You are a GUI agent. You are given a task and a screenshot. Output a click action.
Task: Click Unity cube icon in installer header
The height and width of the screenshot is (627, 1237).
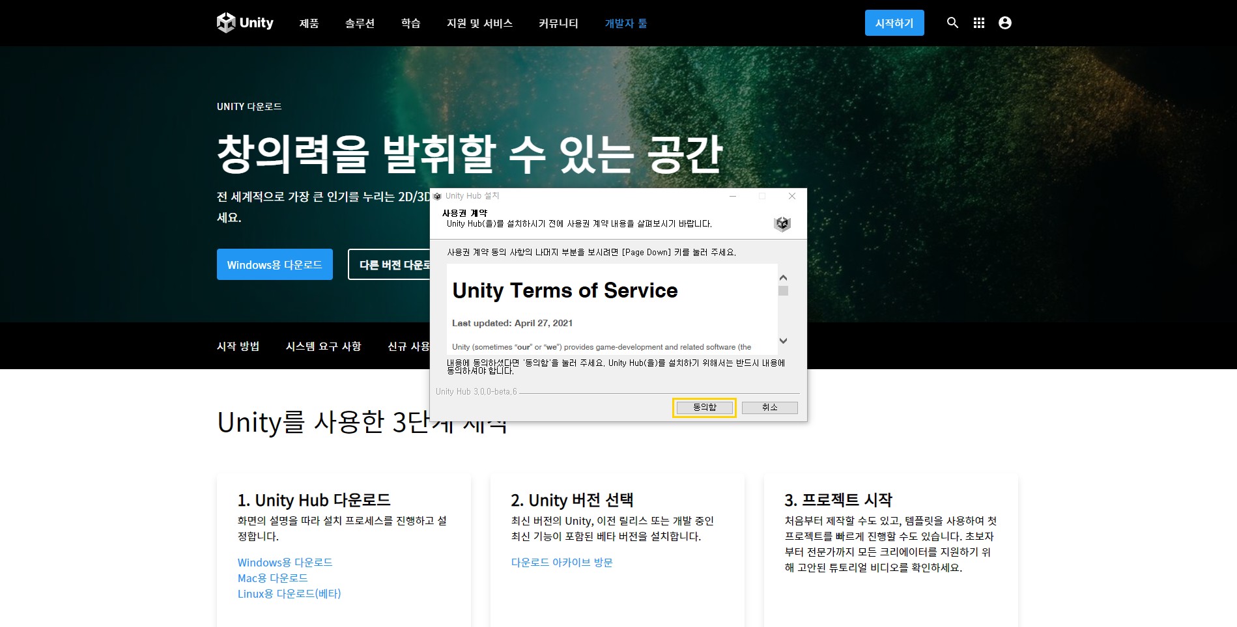782,224
